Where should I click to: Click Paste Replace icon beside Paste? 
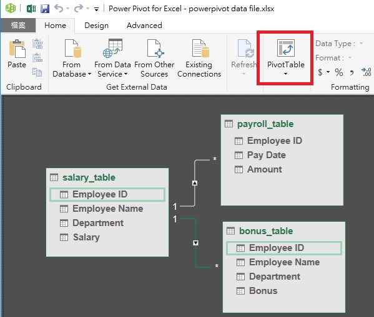pyautogui.click(x=37, y=58)
